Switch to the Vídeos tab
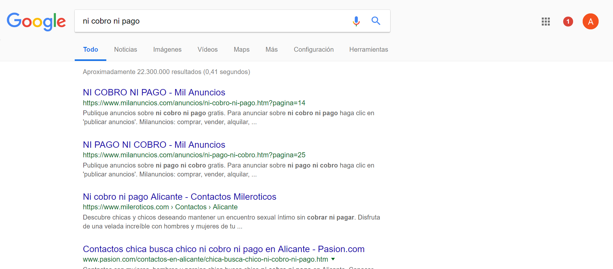The width and height of the screenshot is (613, 269). pyautogui.click(x=208, y=49)
